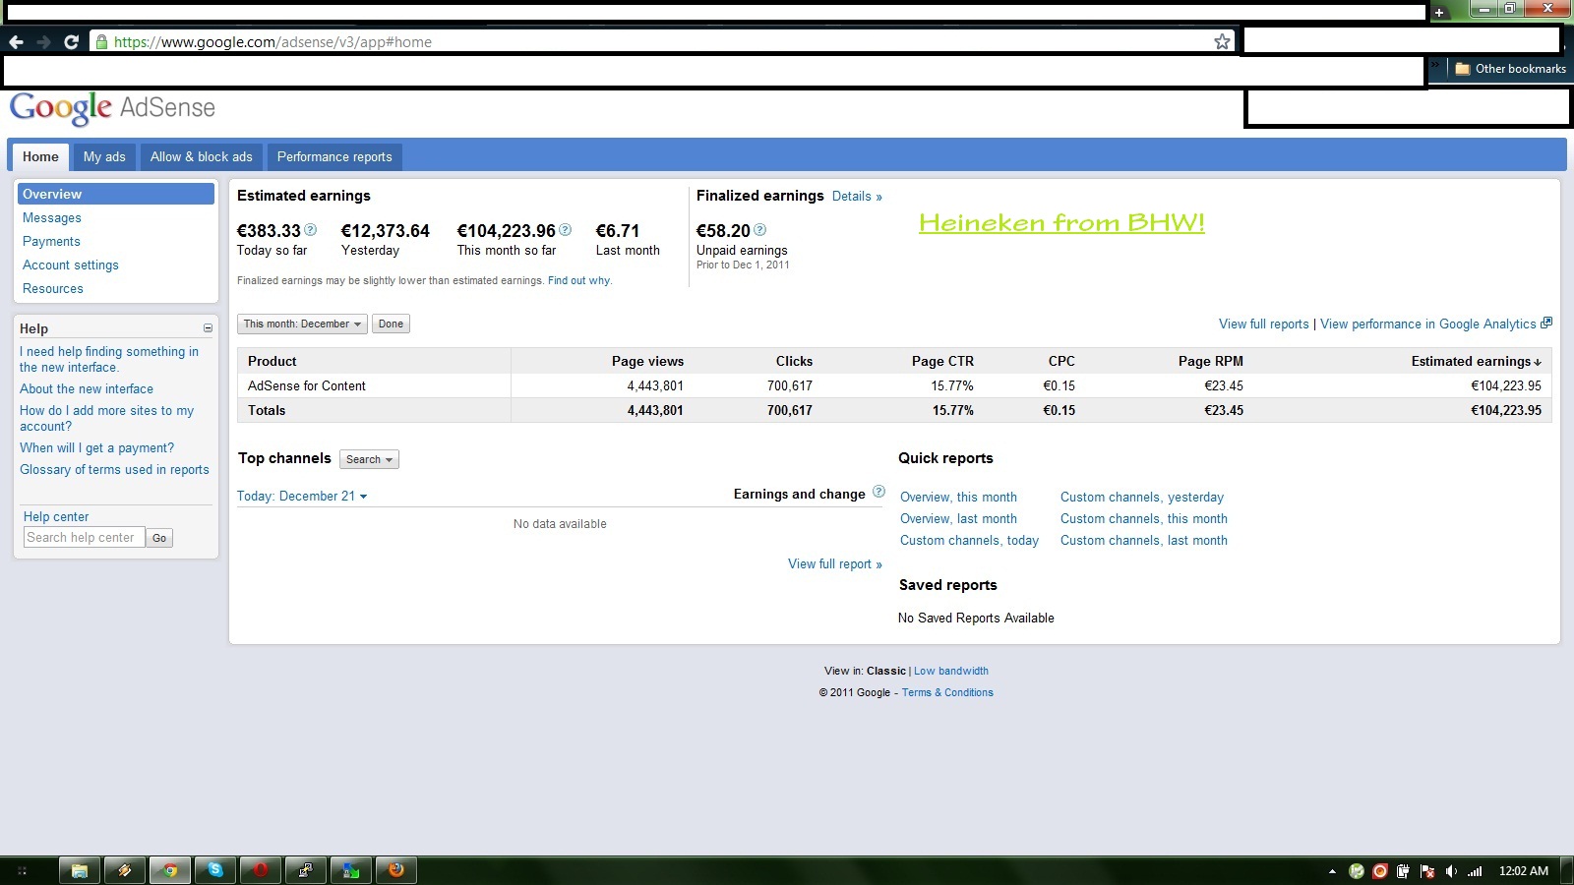1574x885 pixels.
Task: Open the Performance reports tab
Action: (334, 156)
